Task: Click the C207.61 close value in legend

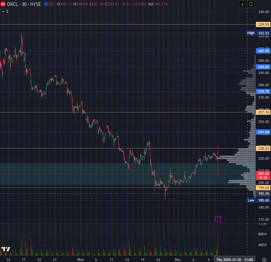Action: pyautogui.click(x=112, y=4)
